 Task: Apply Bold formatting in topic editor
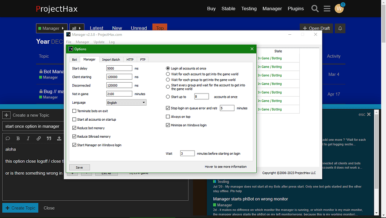click(18, 138)
